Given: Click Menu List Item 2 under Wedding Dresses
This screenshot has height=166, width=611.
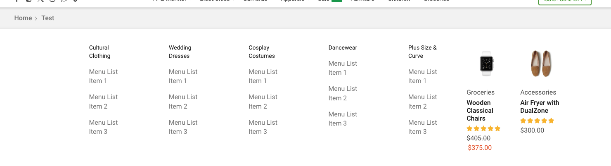Looking at the screenshot, I should tap(183, 102).
